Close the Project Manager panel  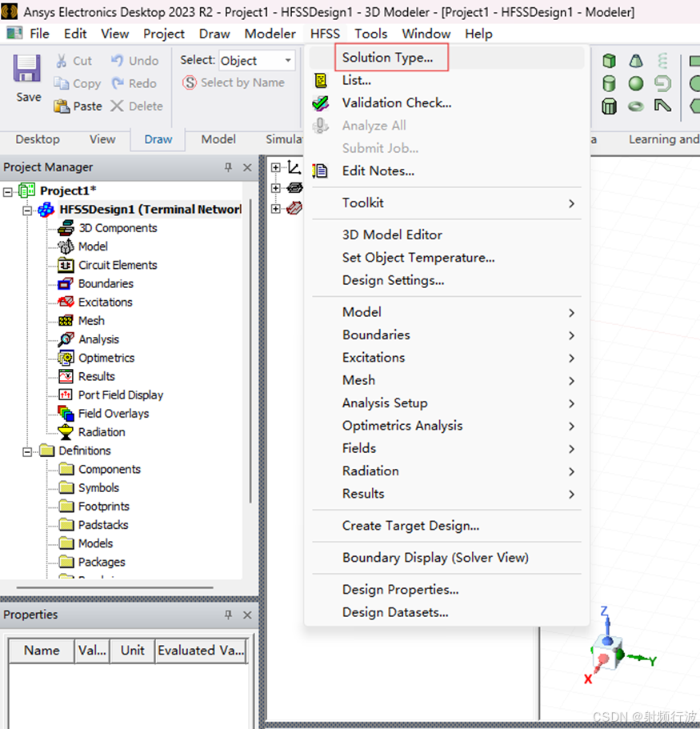(x=247, y=167)
